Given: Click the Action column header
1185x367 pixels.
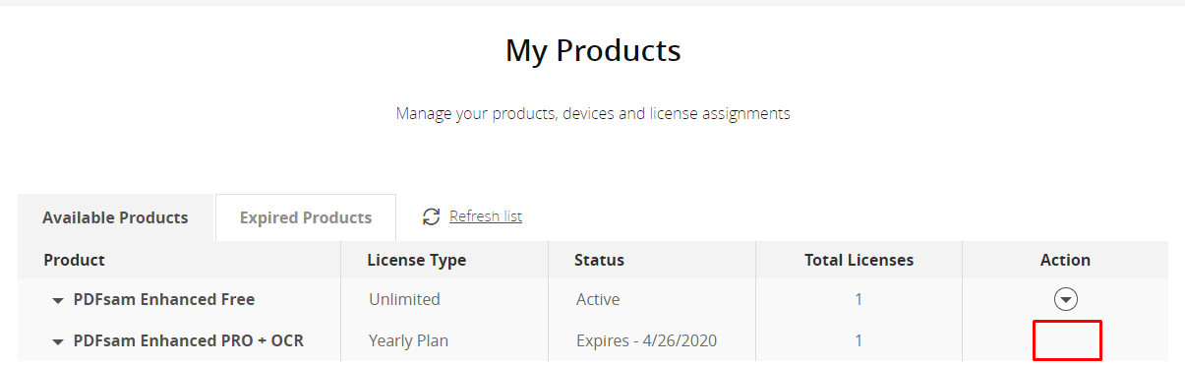Looking at the screenshot, I should pyautogui.click(x=1065, y=260).
